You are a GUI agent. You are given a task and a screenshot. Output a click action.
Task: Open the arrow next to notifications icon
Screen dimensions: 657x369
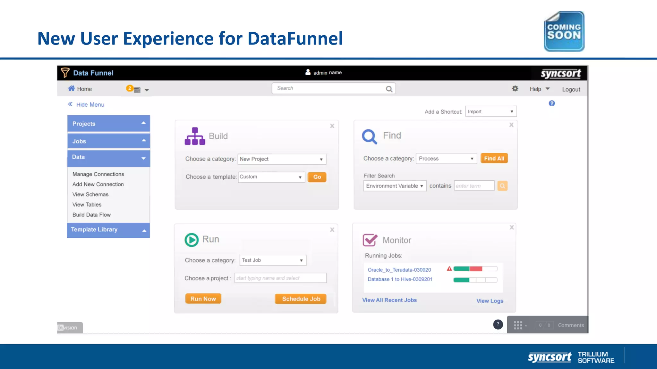point(147,90)
